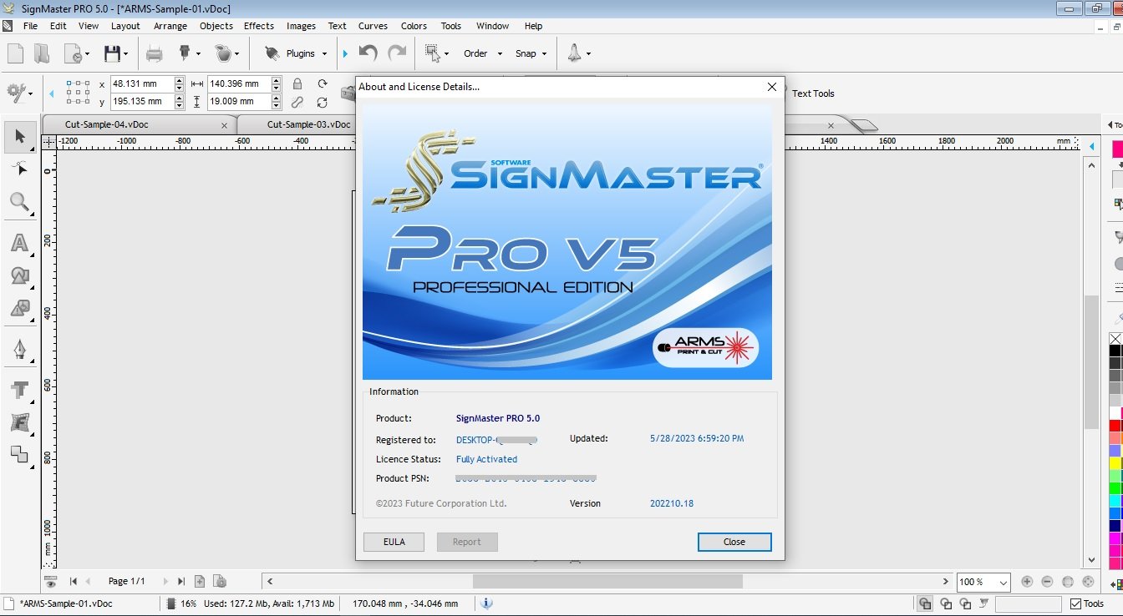1123x616 pixels.
Task: Click the Open document icon
Action: pyautogui.click(x=42, y=53)
